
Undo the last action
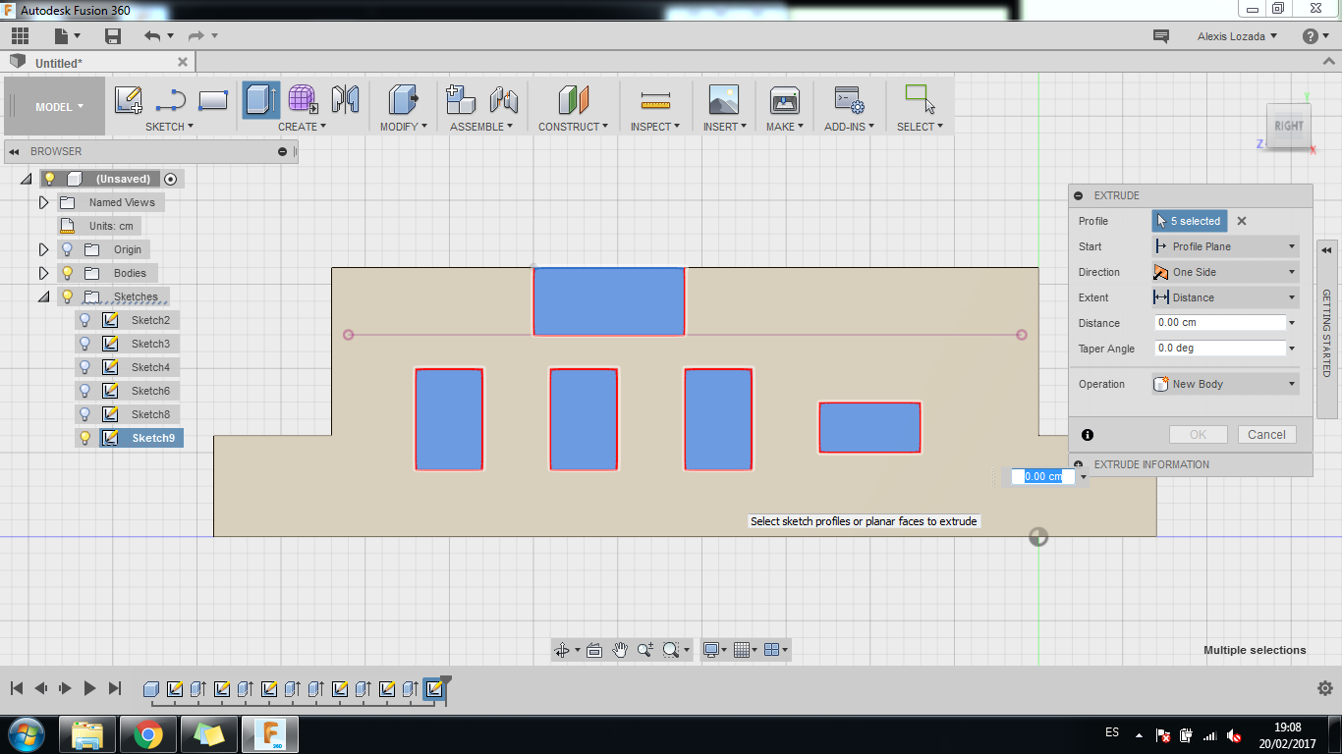point(152,36)
